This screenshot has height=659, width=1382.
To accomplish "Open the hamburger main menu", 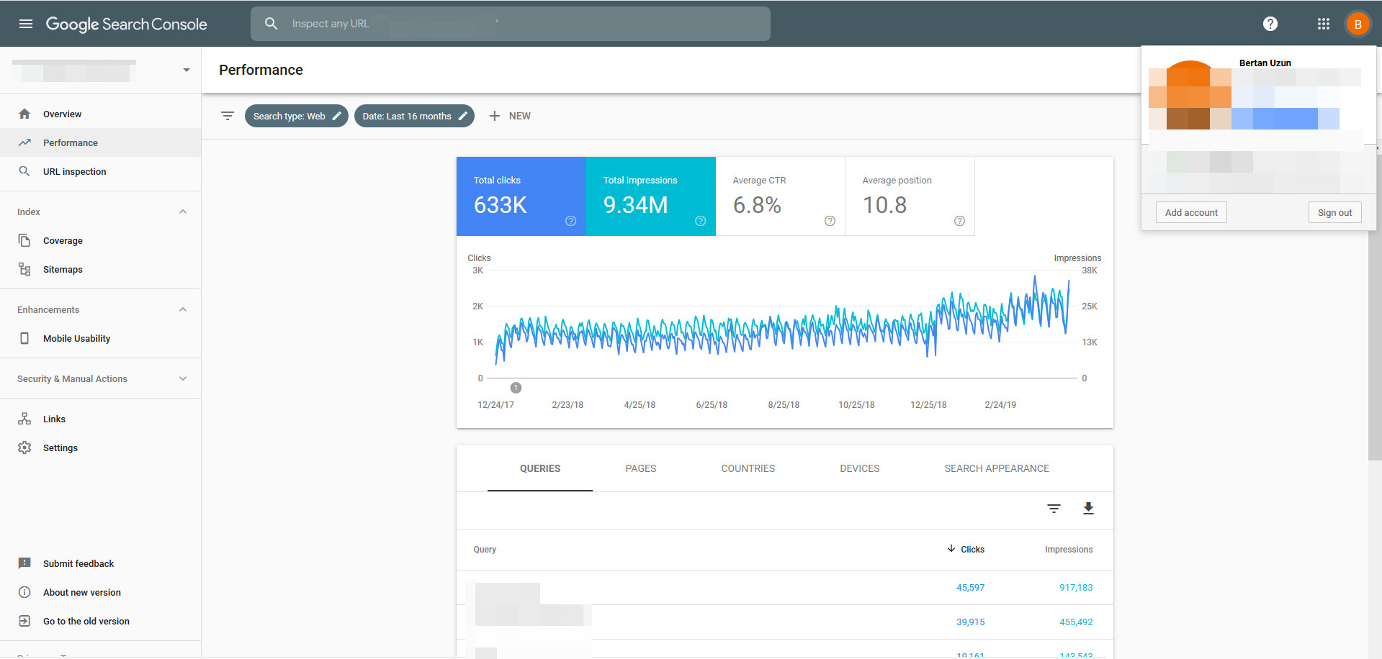I will pyautogui.click(x=26, y=24).
